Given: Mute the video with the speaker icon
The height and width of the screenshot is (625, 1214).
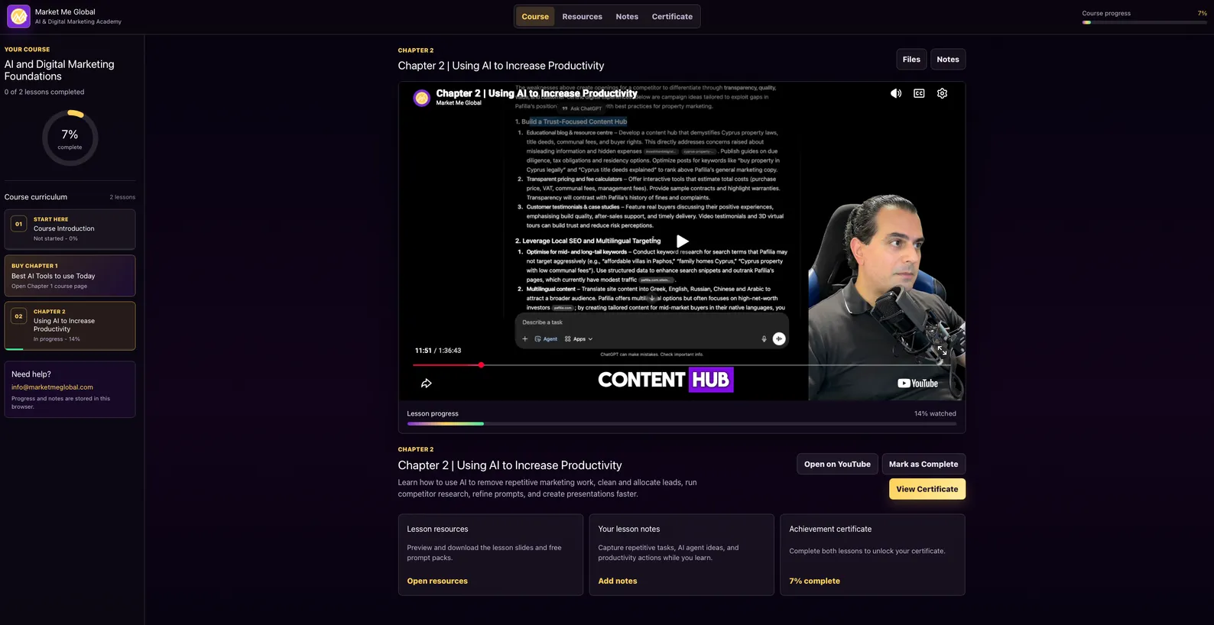Looking at the screenshot, I should pos(896,93).
